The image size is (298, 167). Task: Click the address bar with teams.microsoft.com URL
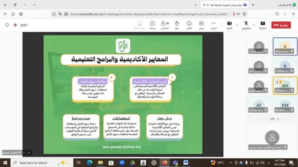coord(149,14)
